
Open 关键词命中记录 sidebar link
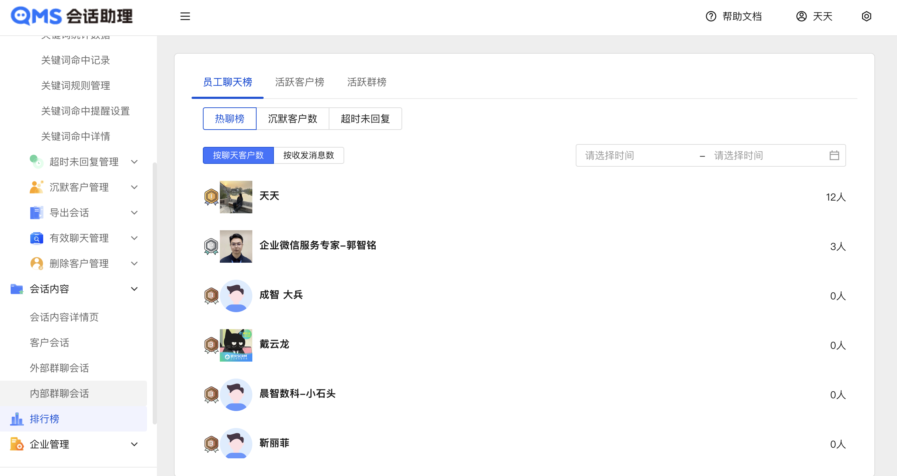point(76,60)
